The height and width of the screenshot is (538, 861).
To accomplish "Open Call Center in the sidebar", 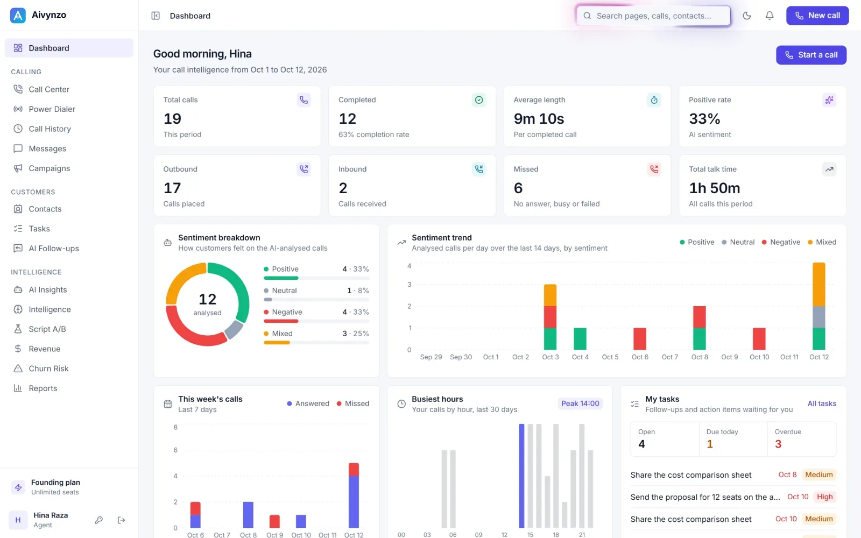I will [x=69, y=89].
